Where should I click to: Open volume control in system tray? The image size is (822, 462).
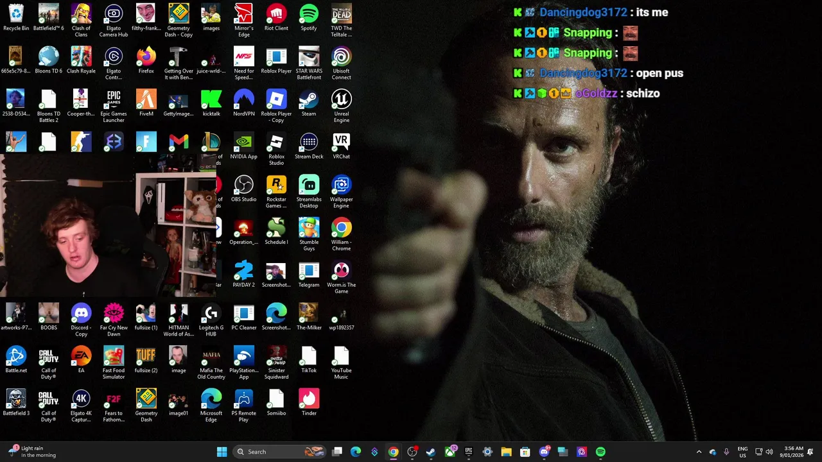pyautogui.click(x=769, y=452)
